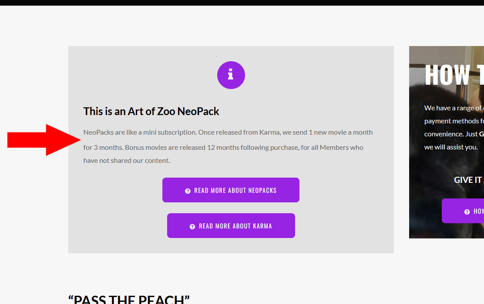Select the NeoPack title heading

pos(151,111)
